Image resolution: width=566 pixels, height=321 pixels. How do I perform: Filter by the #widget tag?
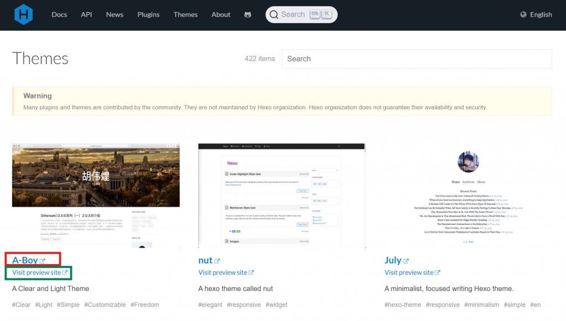(x=276, y=305)
